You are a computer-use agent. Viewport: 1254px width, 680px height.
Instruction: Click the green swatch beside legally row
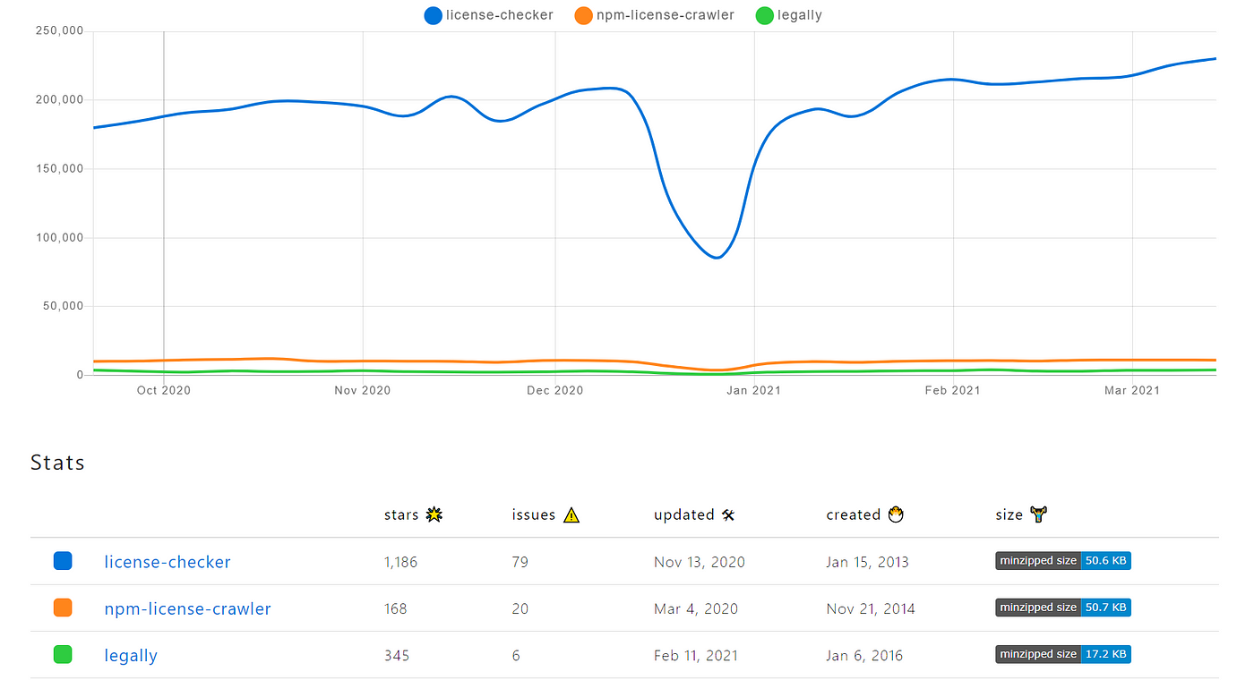tap(63, 654)
